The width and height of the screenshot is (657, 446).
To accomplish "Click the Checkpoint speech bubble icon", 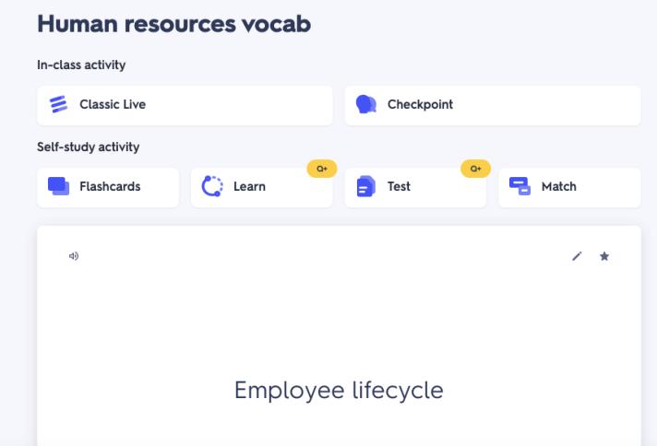I will coord(366,104).
